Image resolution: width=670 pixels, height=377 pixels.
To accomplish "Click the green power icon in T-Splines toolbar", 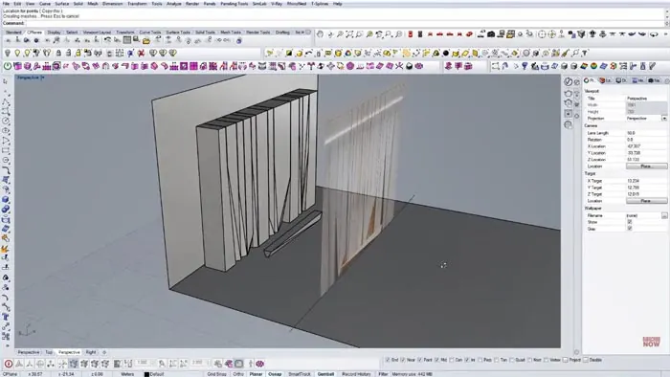I will click(8, 66).
